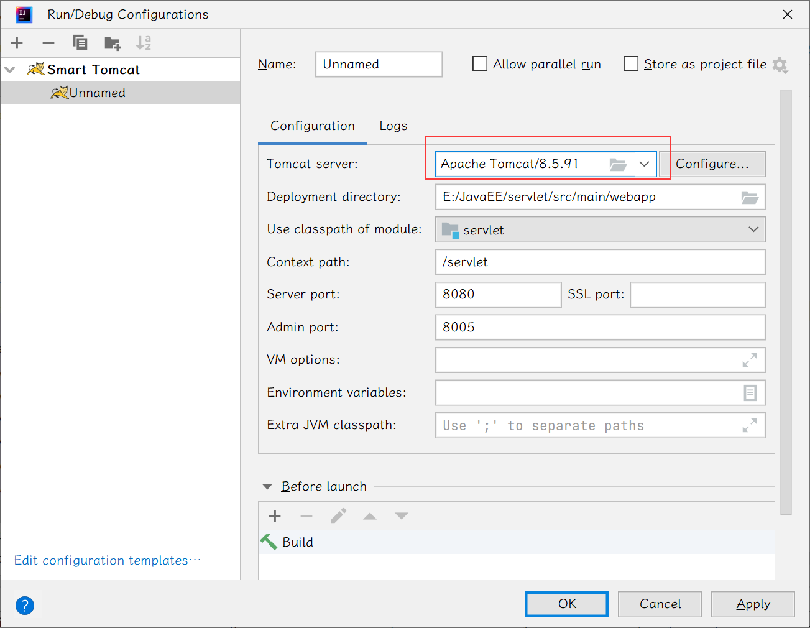The height and width of the screenshot is (628, 810).
Task: Add a new run configuration
Action: click(17, 43)
